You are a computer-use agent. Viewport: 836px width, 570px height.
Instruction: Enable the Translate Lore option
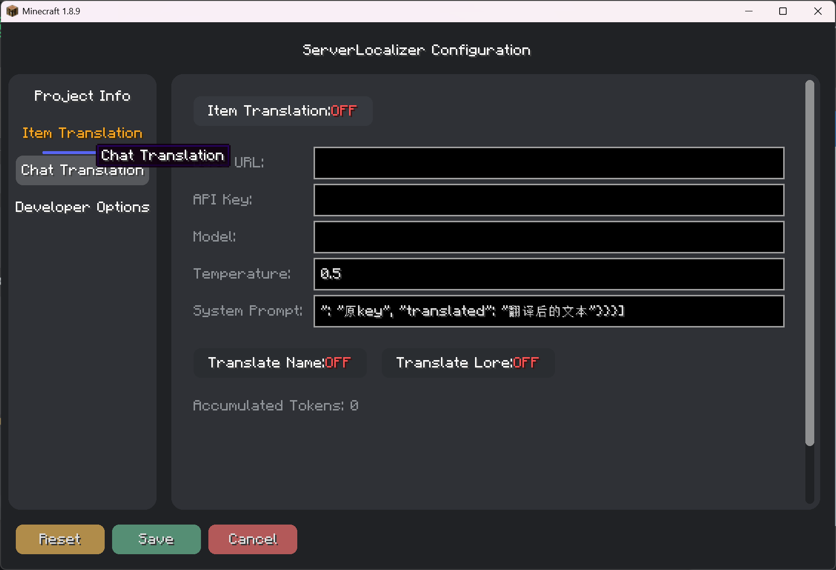click(467, 363)
